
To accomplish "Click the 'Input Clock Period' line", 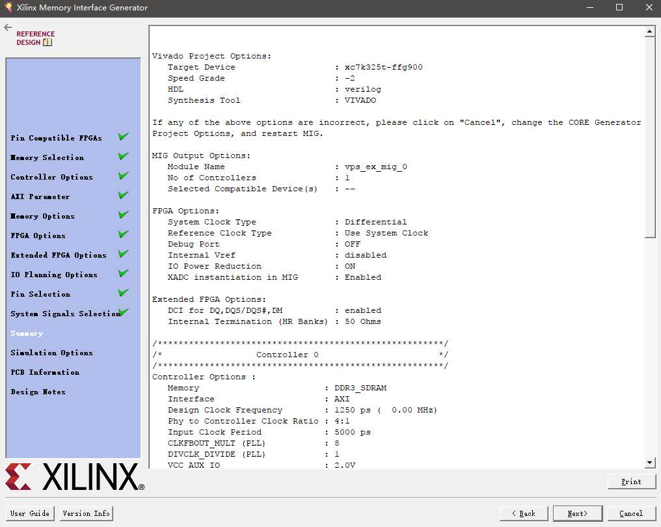I will (269, 432).
